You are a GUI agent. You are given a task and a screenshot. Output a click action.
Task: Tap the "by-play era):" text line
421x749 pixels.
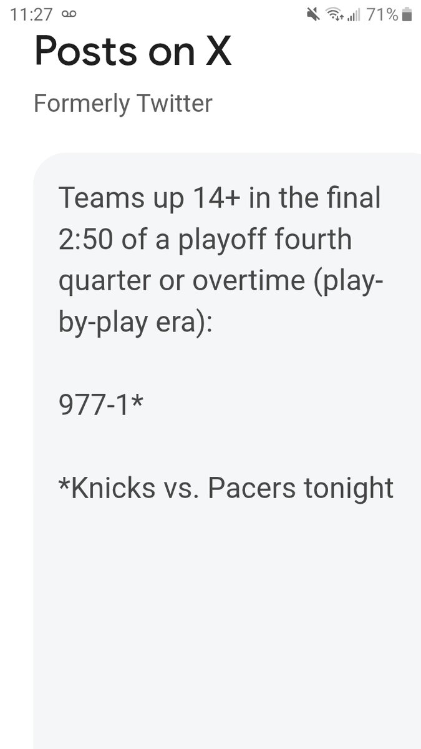pyautogui.click(x=135, y=321)
